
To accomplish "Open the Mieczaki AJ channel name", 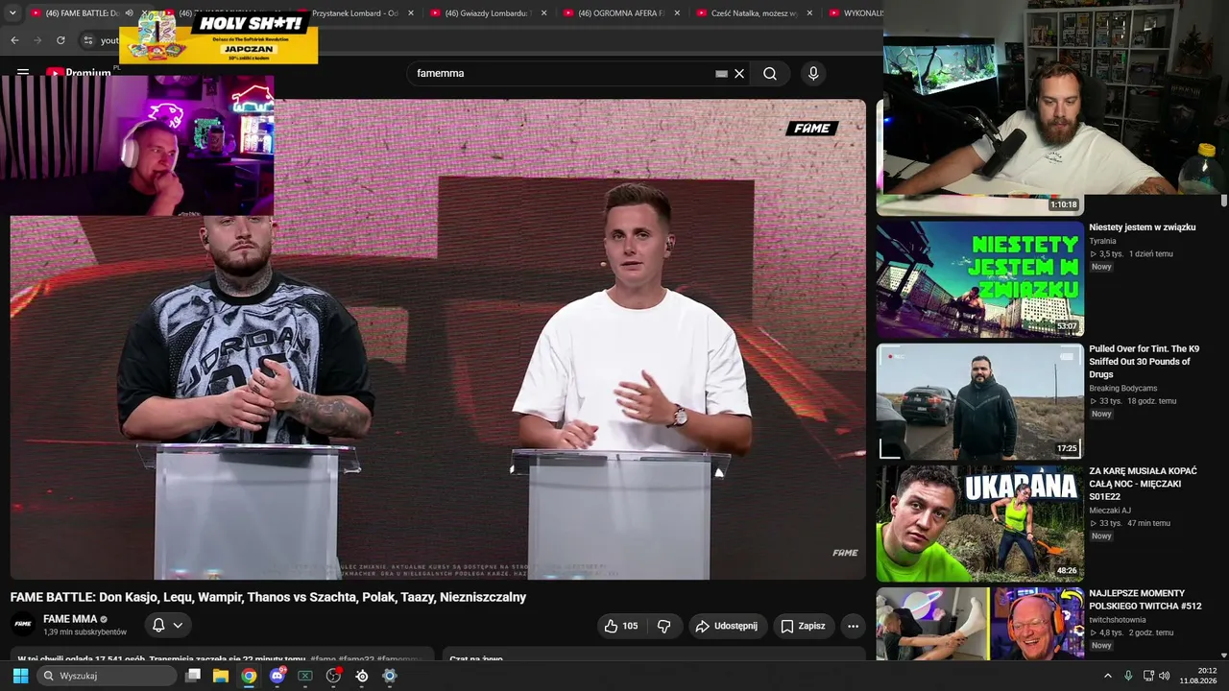I will tap(1111, 511).
